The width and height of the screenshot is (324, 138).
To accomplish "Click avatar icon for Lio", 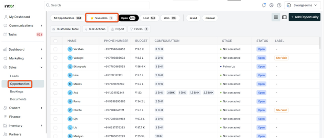I will (x=70, y=127).
